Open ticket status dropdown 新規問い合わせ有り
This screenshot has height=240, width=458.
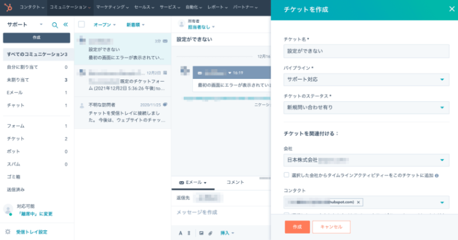(x=366, y=107)
